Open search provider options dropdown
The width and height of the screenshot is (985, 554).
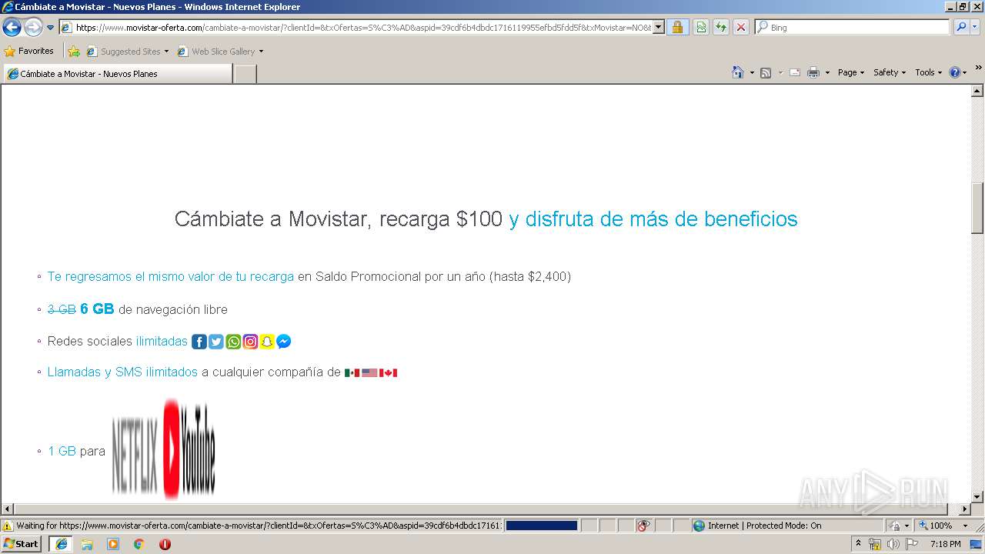pos(975,28)
